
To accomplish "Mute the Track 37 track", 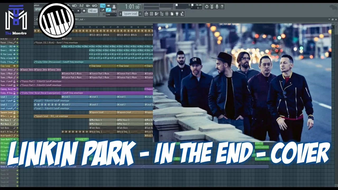I will pyautogui.click(x=17, y=170).
